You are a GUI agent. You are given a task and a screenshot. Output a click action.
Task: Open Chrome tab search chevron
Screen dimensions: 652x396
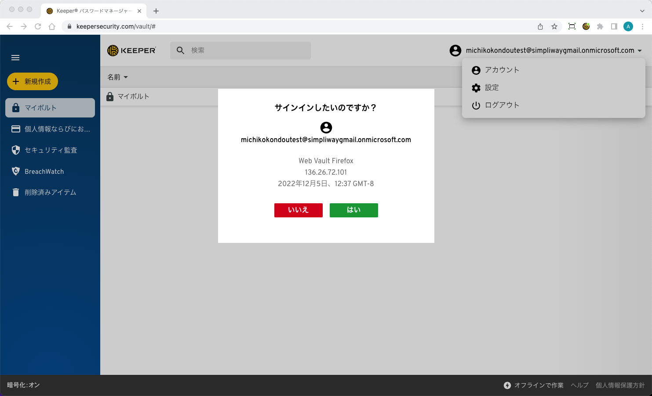click(642, 11)
